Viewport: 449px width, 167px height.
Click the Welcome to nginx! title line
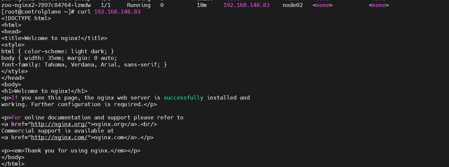(x=54, y=38)
